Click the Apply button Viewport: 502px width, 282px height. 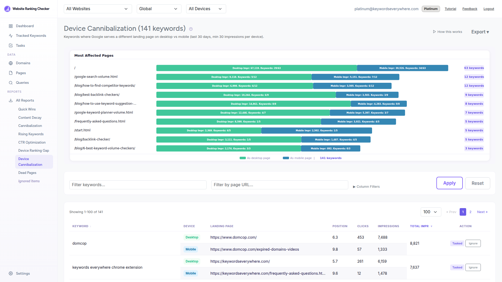click(449, 183)
